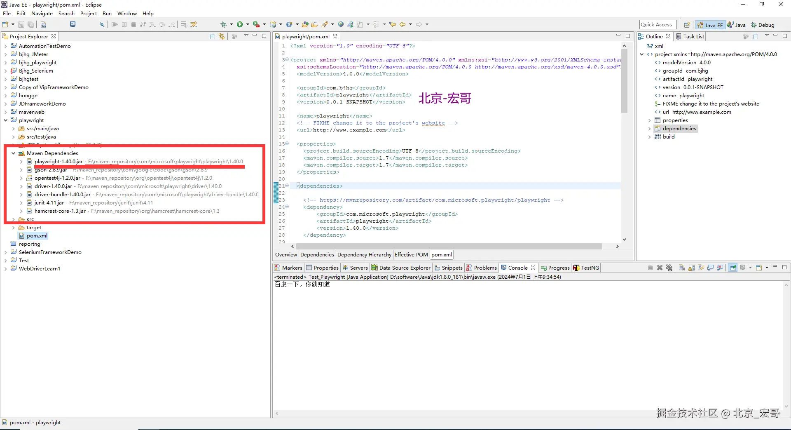Screen dimensions: 791x430
Task: Click the Open Web Browser globe icon
Action: coord(341,25)
